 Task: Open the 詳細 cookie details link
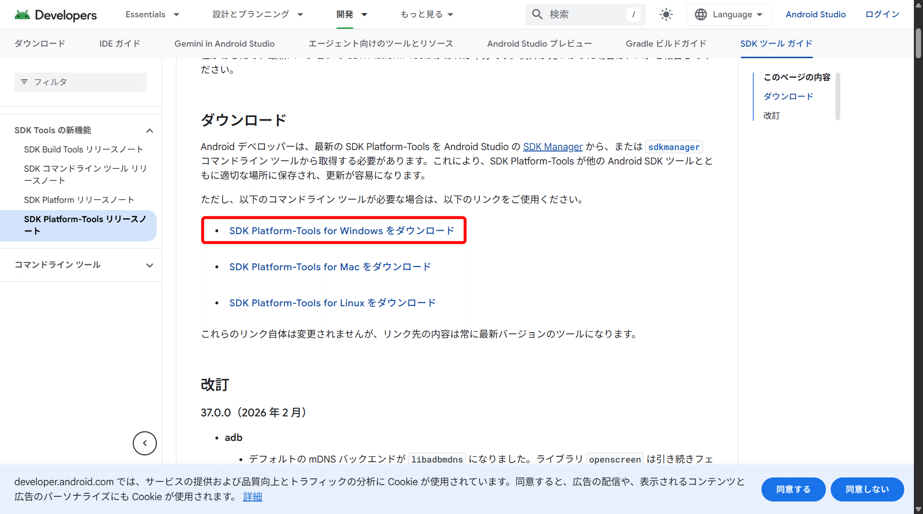point(252,497)
